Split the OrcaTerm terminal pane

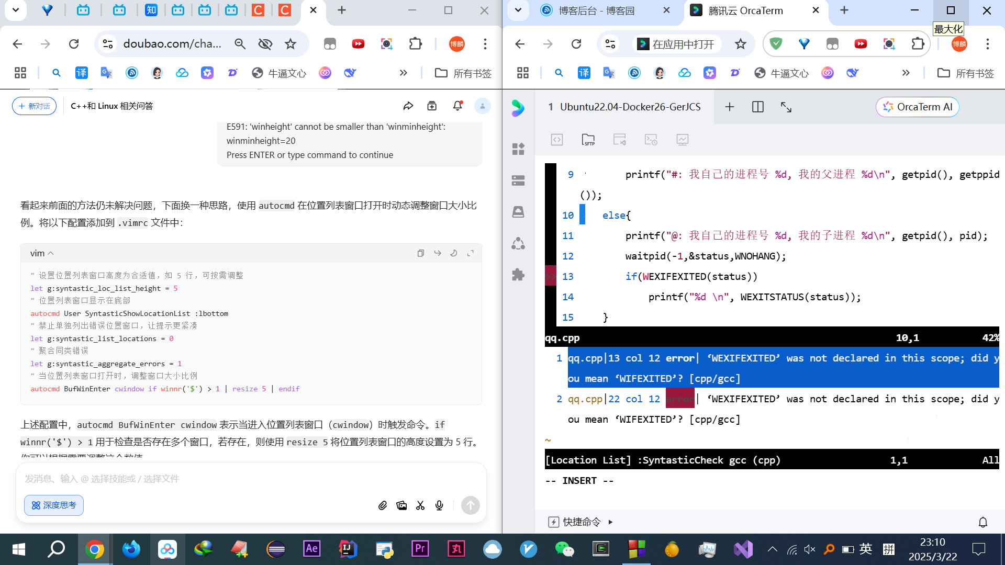tap(757, 107)
